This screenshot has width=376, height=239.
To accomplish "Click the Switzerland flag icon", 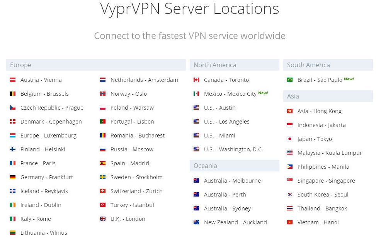I will pos(103,191).
